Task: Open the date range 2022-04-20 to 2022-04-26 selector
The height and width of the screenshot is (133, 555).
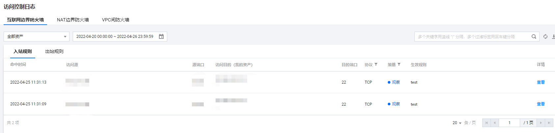Action: (120, 37)
